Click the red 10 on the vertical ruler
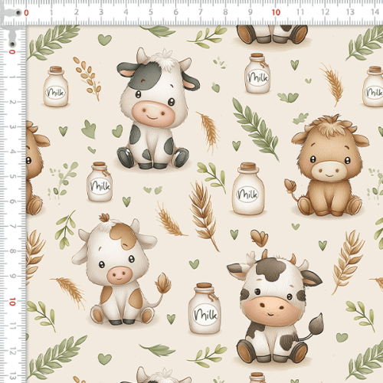This screenshot has width=383, height=383. click(x=12, y=302)
